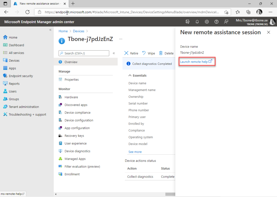Refresh the browser page

pos(27,12)
